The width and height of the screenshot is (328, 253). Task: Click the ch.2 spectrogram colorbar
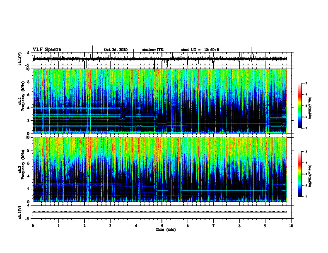(x=299, y=174)
